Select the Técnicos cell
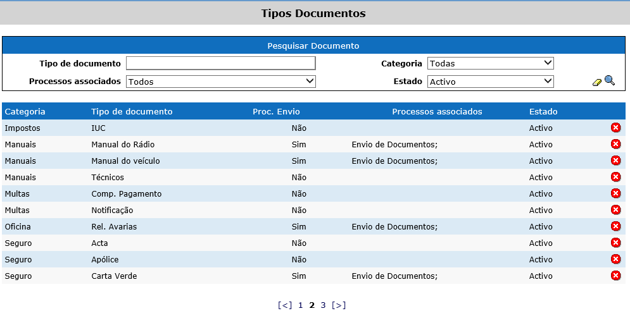630x318 pixels. (108, 177)
